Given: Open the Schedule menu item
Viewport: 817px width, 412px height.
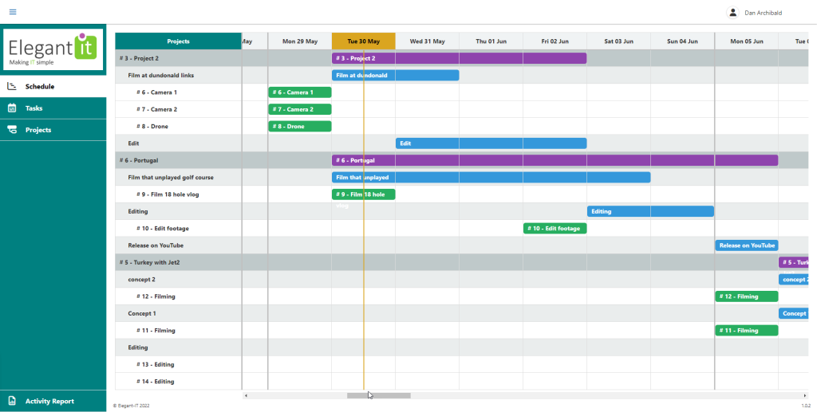Looking at the screenshot, I should pos(53,86).
